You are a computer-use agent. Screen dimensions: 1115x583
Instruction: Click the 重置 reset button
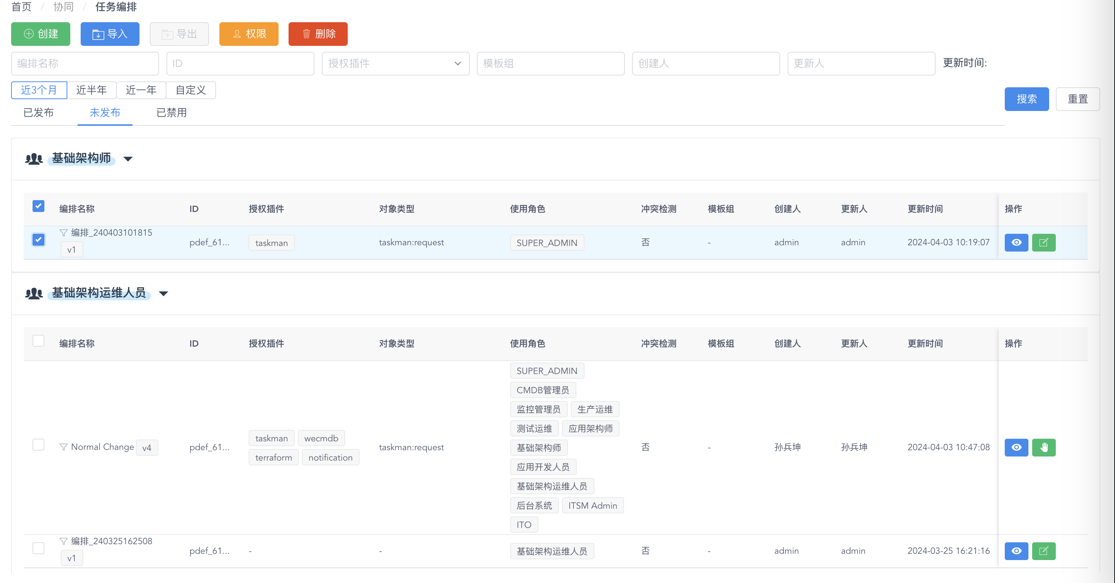(1078, 99)
